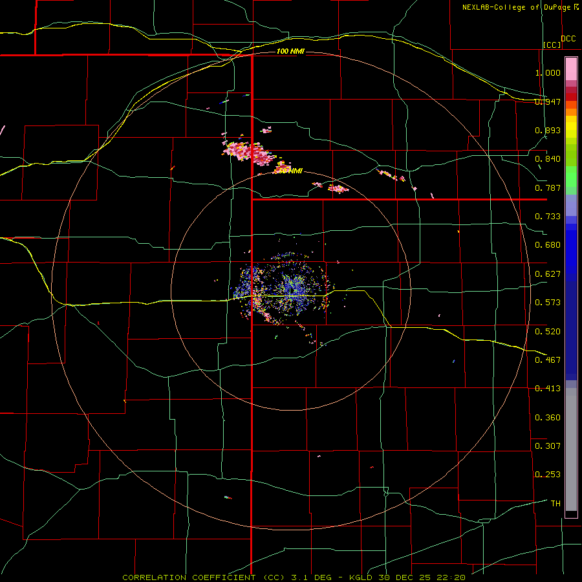Screen dimensions: 582x582
Task: Click the [CC] units label
Action: 552,45
